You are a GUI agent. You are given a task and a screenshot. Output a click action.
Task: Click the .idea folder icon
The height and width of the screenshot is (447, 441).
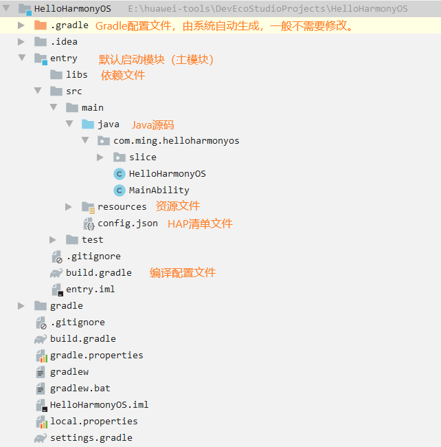[41, 42]
